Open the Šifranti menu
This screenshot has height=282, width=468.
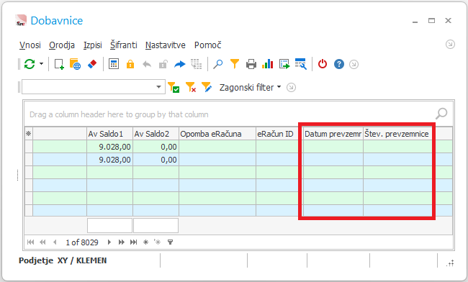124,45
